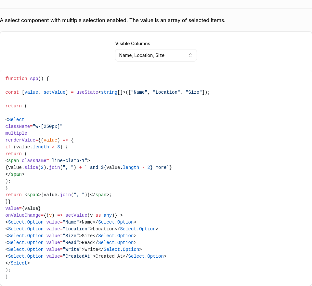The height and width of the screenshot is (286, 312).
Task: Click the "multiple" prop line in code
Action: (x=16, y=133)
